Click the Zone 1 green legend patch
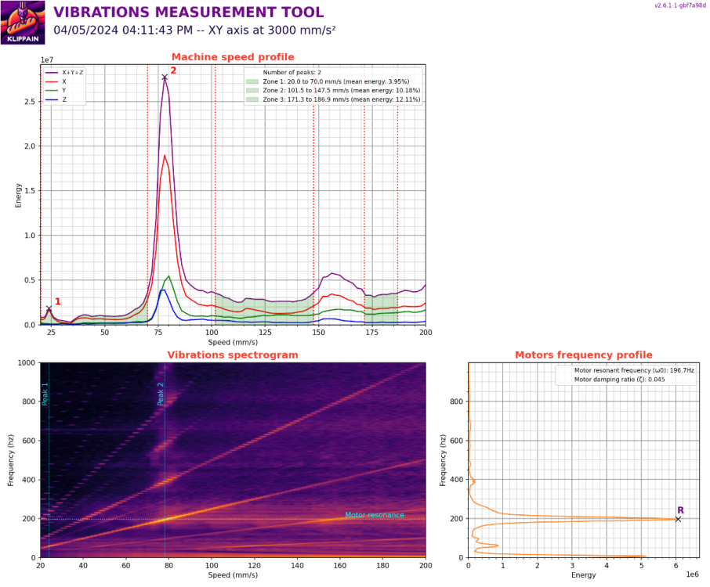This screenshot has width=710, height=587. [252, 82]
